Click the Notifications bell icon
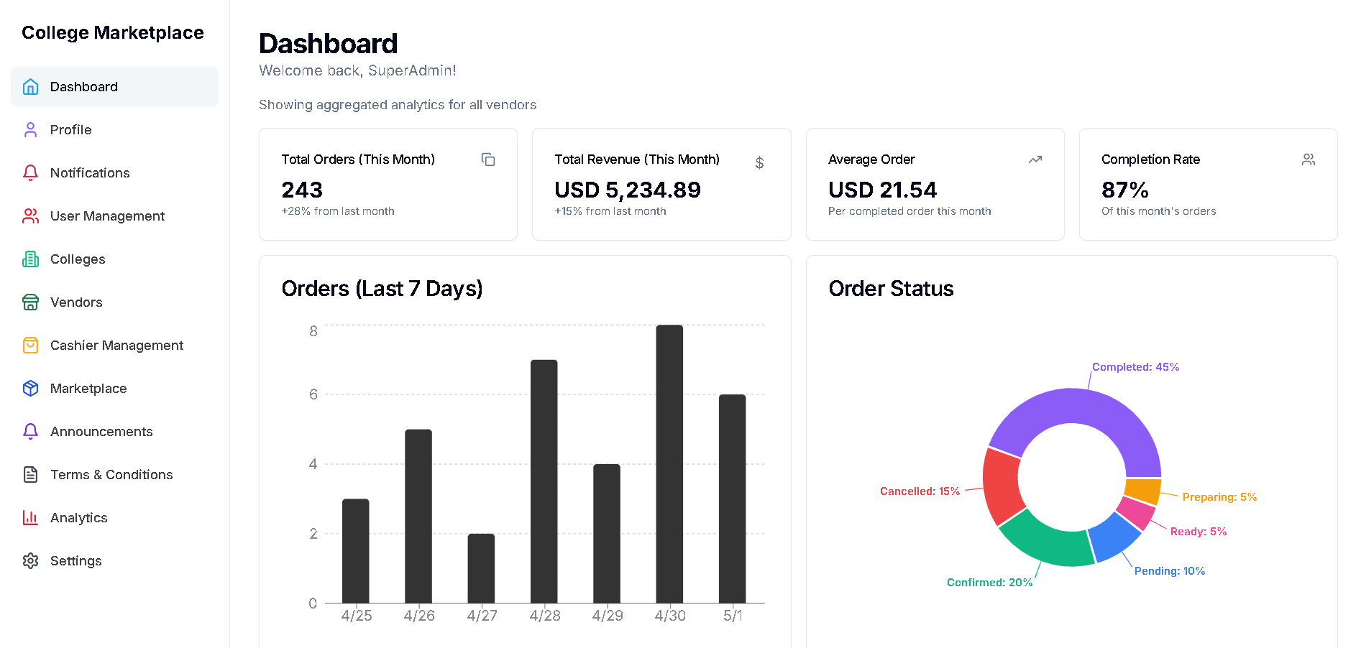Screen dimensions: 1361x648 pyautogui.click(x=30, y=173)
